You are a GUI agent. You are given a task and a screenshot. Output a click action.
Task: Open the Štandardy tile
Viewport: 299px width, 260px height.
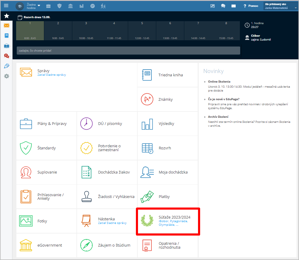46,148
